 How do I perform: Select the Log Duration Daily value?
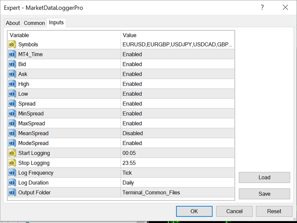128,183
